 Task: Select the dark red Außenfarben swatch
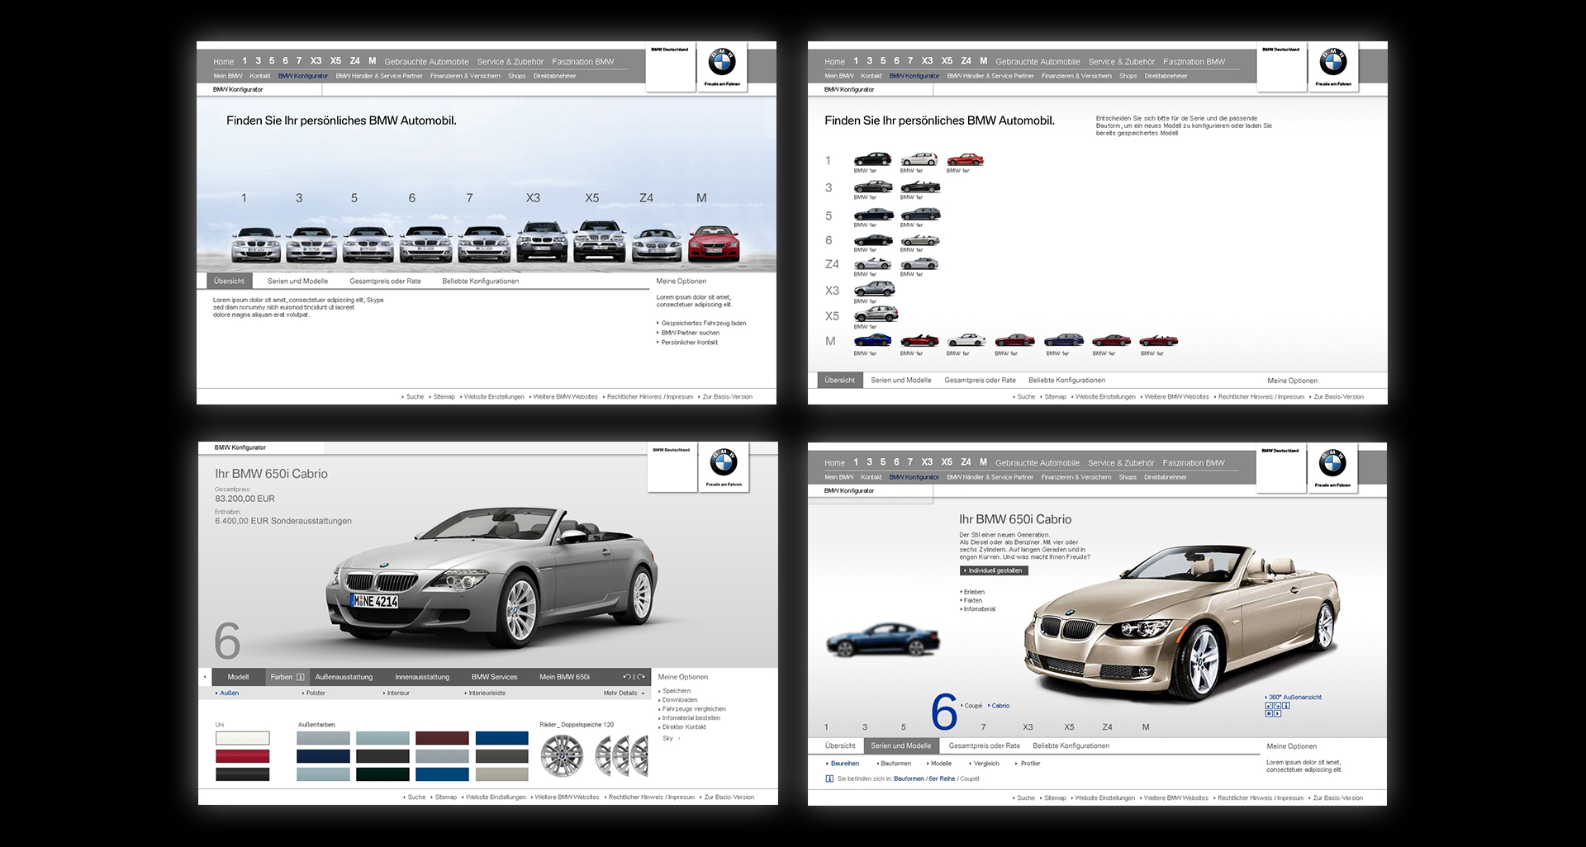[x=442, y=738]
